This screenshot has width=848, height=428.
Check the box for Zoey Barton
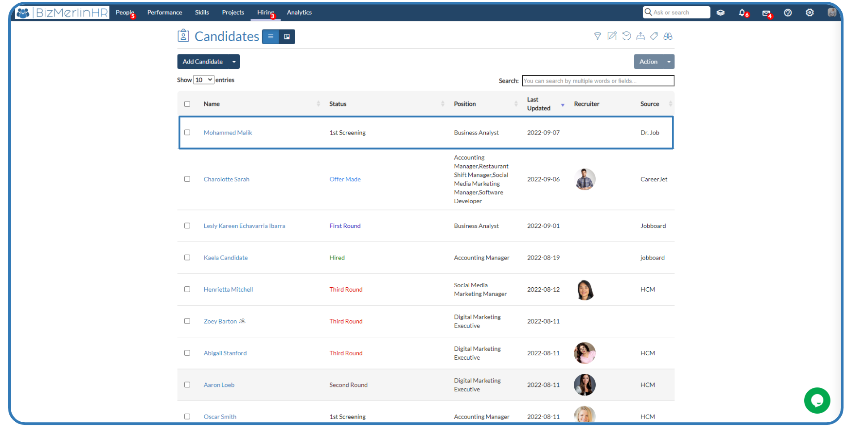187,321
